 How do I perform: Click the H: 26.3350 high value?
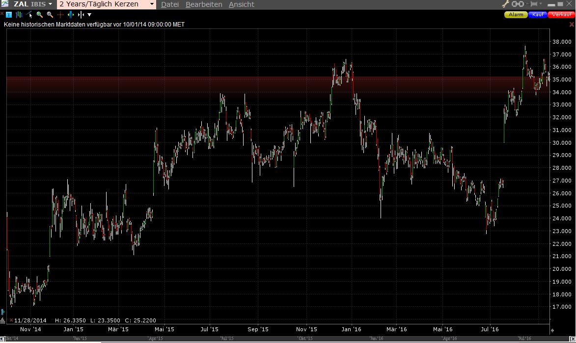[70, 320]
